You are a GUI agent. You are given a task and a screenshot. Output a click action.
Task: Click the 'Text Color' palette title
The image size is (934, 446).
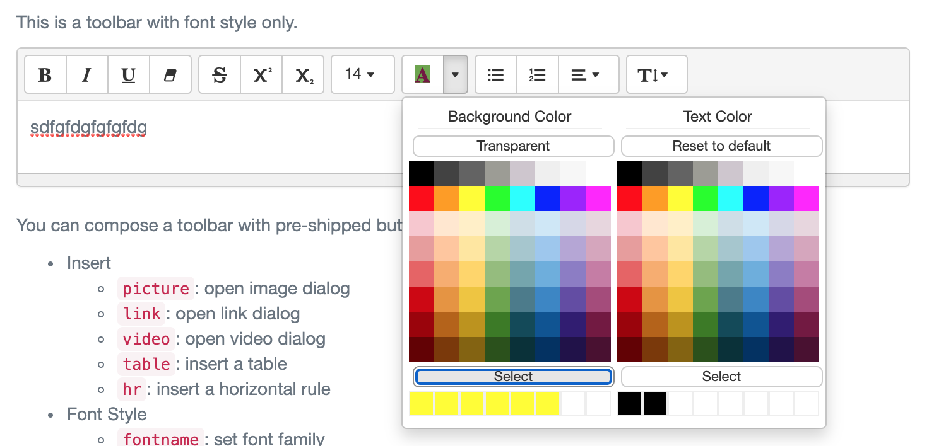[x=718, y=117]
